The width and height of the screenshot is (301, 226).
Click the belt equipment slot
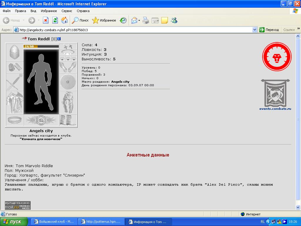click(15, 120)
